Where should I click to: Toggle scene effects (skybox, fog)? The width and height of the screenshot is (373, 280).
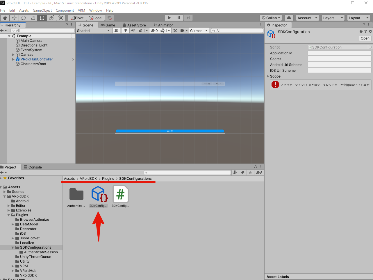[140, 30]
